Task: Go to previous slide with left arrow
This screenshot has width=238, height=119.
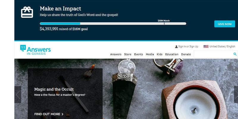Action: 18,95
